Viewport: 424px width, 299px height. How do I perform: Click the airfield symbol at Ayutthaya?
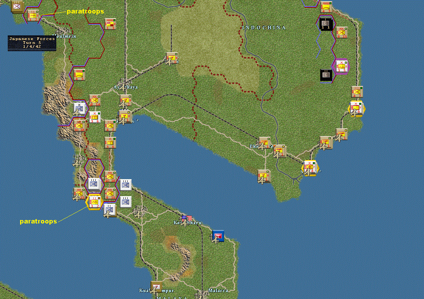tap(123, 87)
